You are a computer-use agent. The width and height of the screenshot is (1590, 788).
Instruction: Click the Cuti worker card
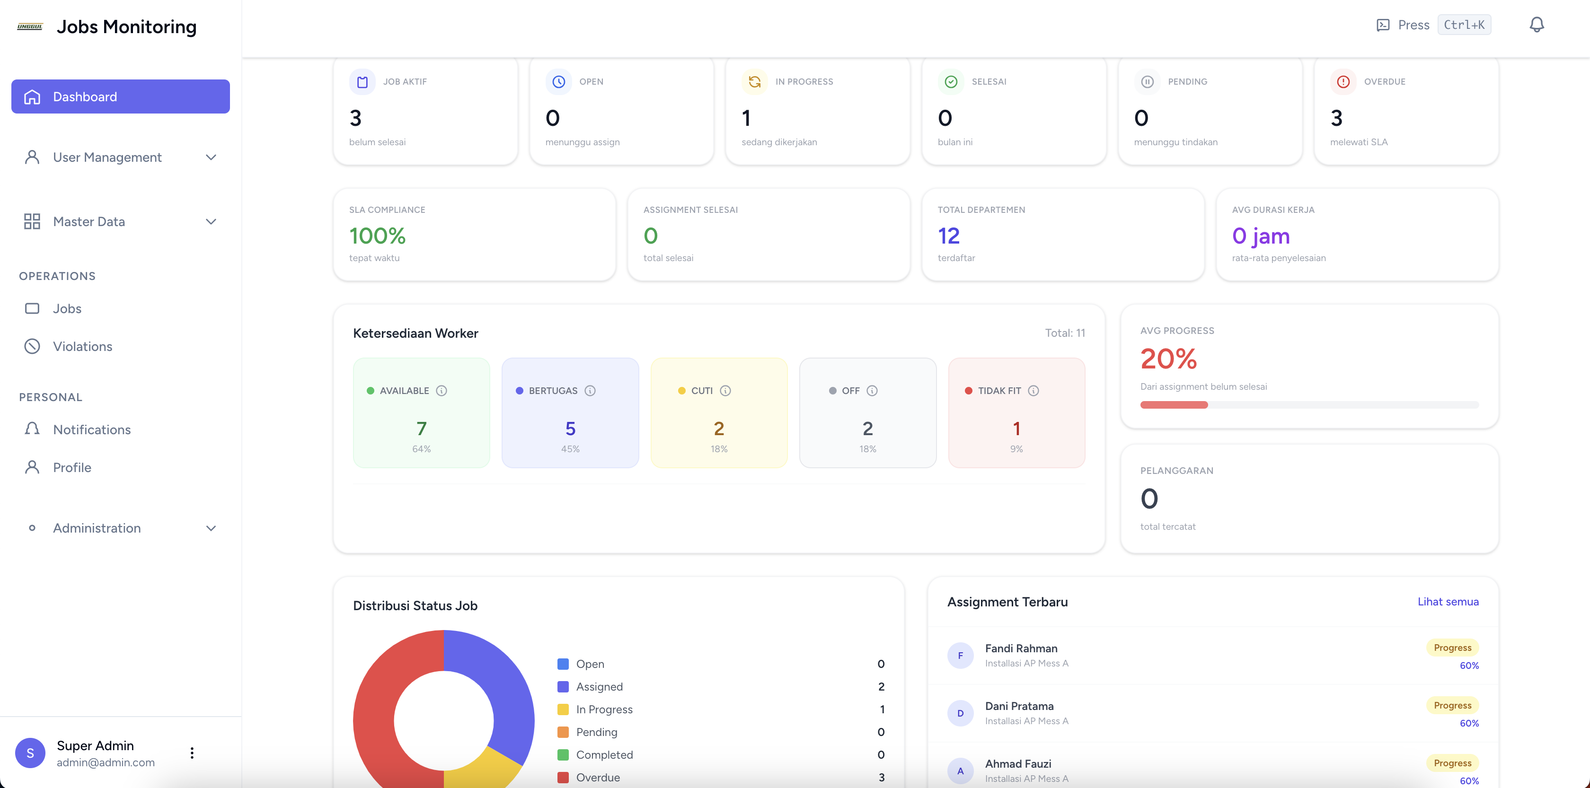pyautogui.click(x=719, y=413)
